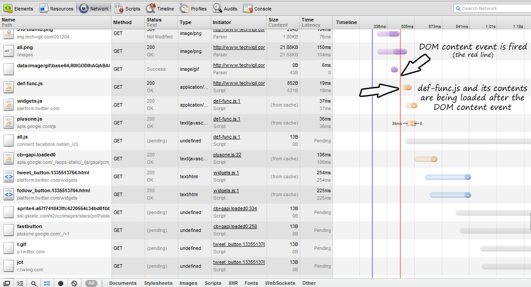Click the 505ms timeline tick label
Image resolution: width=531 pixels, height=287 pixels.
coord(408,26)
